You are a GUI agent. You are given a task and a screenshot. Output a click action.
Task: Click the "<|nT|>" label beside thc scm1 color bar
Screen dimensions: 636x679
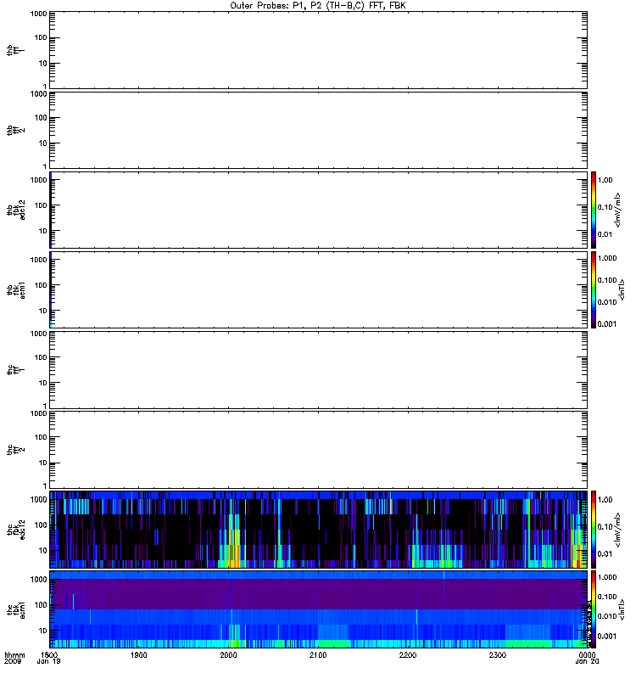tap(622, 609)
